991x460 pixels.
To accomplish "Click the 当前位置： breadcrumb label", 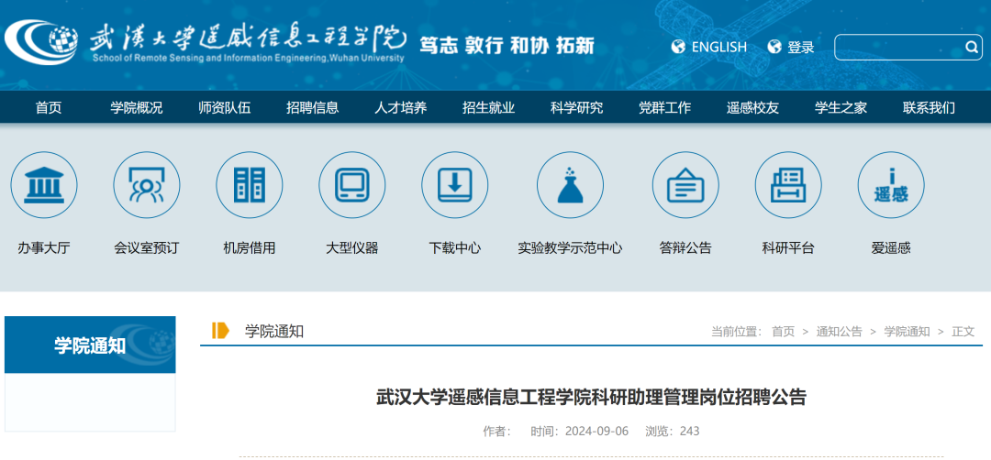I will click(x=736, y=332).
